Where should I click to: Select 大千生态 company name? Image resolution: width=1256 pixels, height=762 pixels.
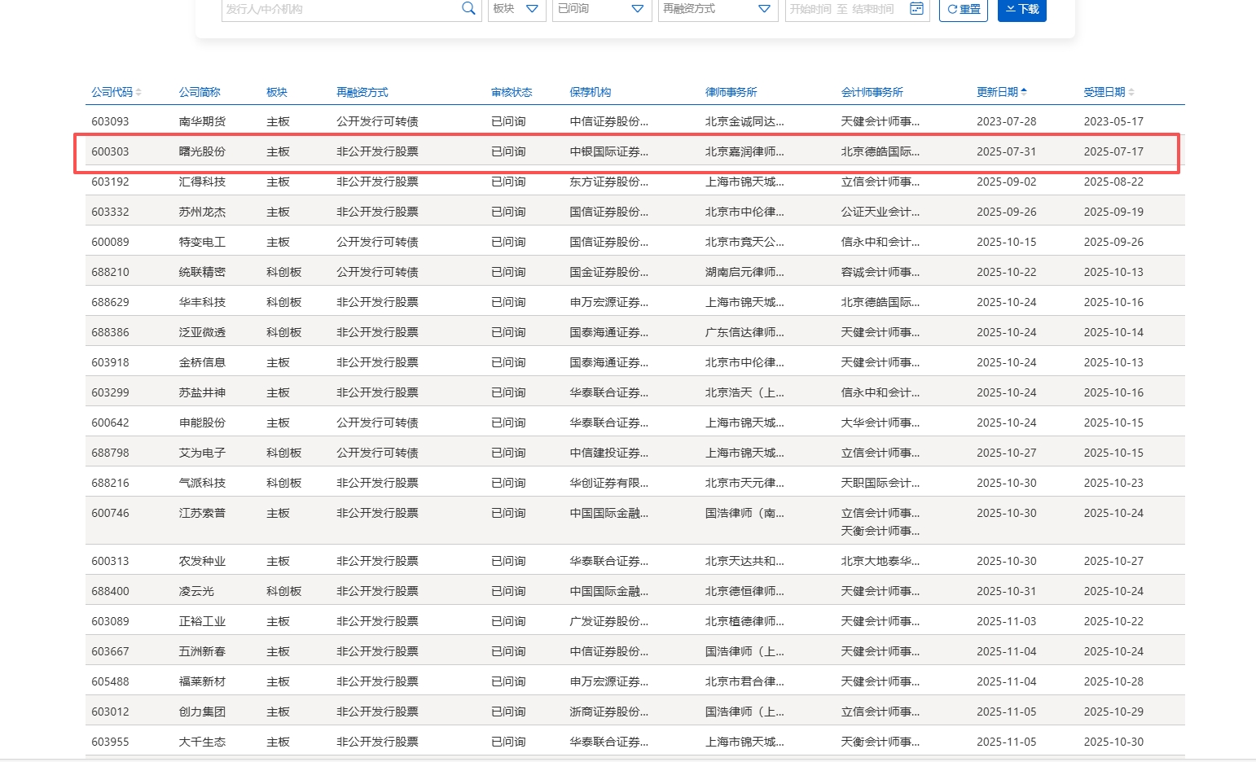[x=202, y=742]
